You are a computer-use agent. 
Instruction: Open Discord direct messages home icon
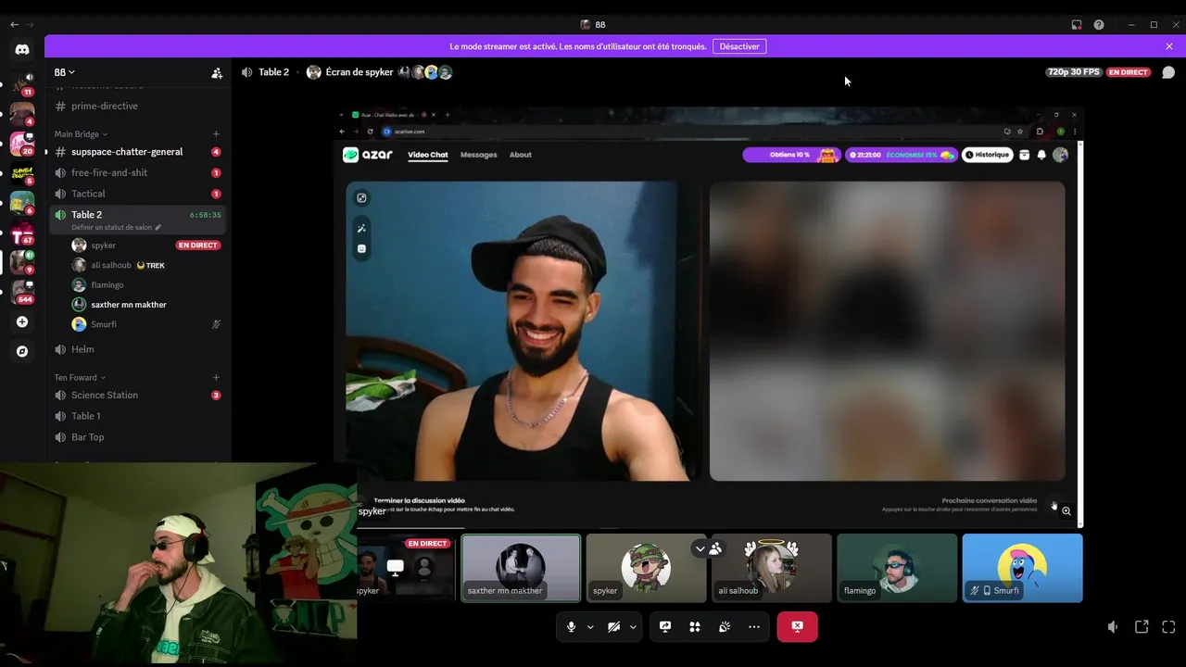(22, 49)
